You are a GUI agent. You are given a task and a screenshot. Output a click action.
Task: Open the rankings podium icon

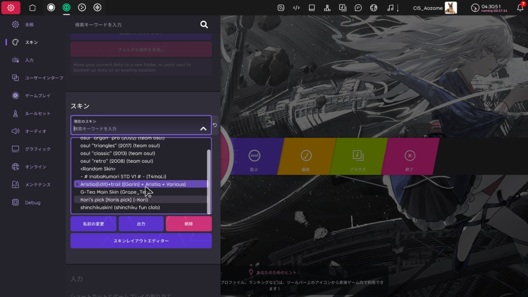click(327, 8)
